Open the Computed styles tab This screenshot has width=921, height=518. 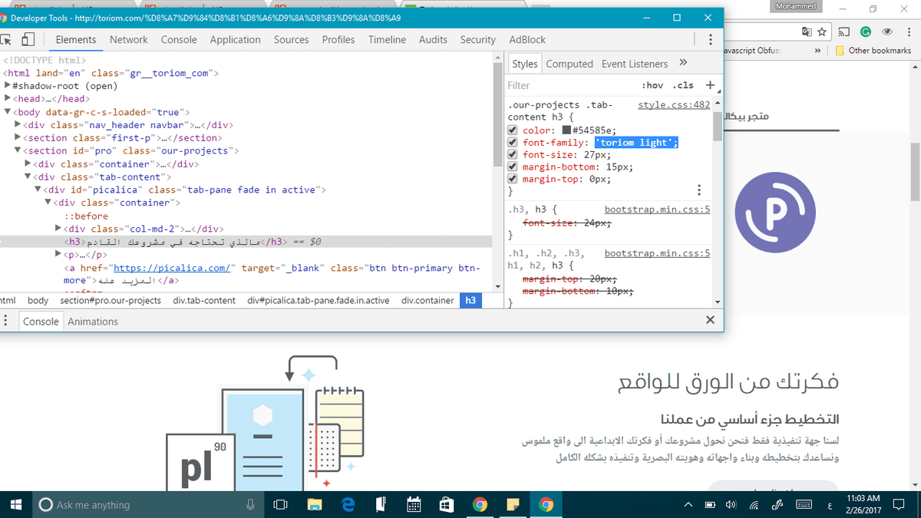[569, 64]
